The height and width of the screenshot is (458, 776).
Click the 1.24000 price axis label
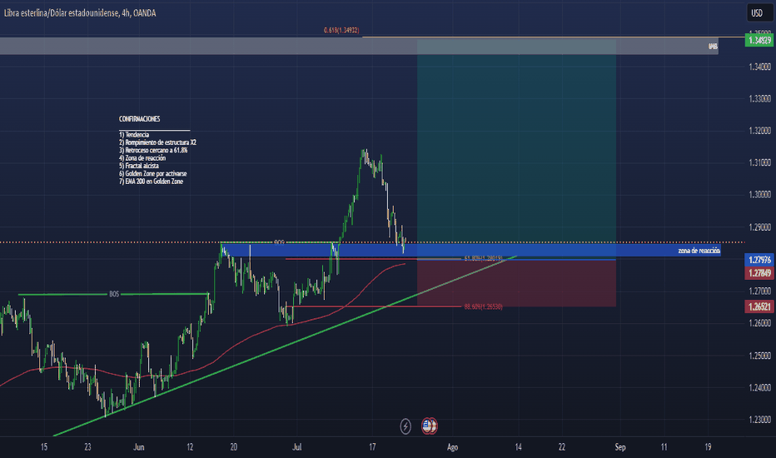pos(759,388)
